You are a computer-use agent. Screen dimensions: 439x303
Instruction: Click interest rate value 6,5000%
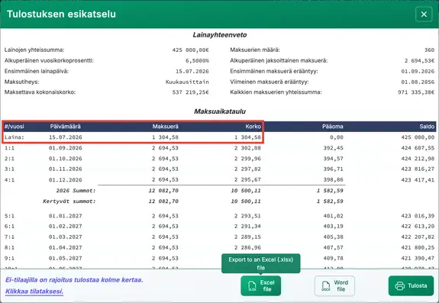click(x=197, y=61)
